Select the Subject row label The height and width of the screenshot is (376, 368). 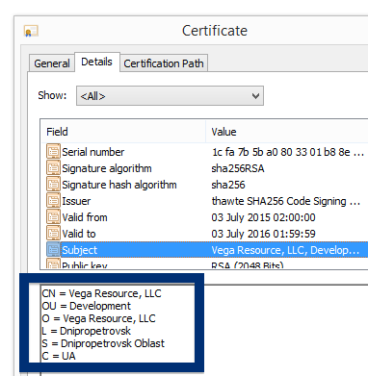[79, 250]
